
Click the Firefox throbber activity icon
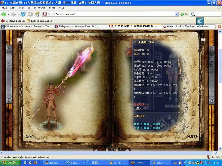pos(219,8)
